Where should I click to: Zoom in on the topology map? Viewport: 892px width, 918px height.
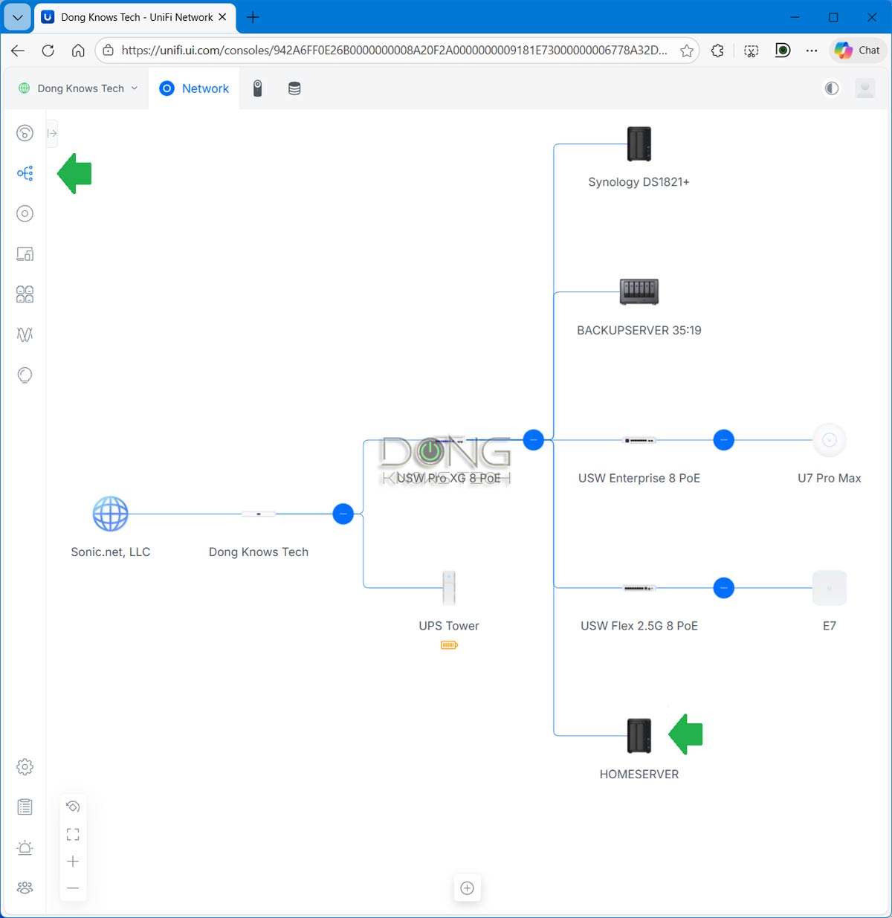tap(73, 861)
